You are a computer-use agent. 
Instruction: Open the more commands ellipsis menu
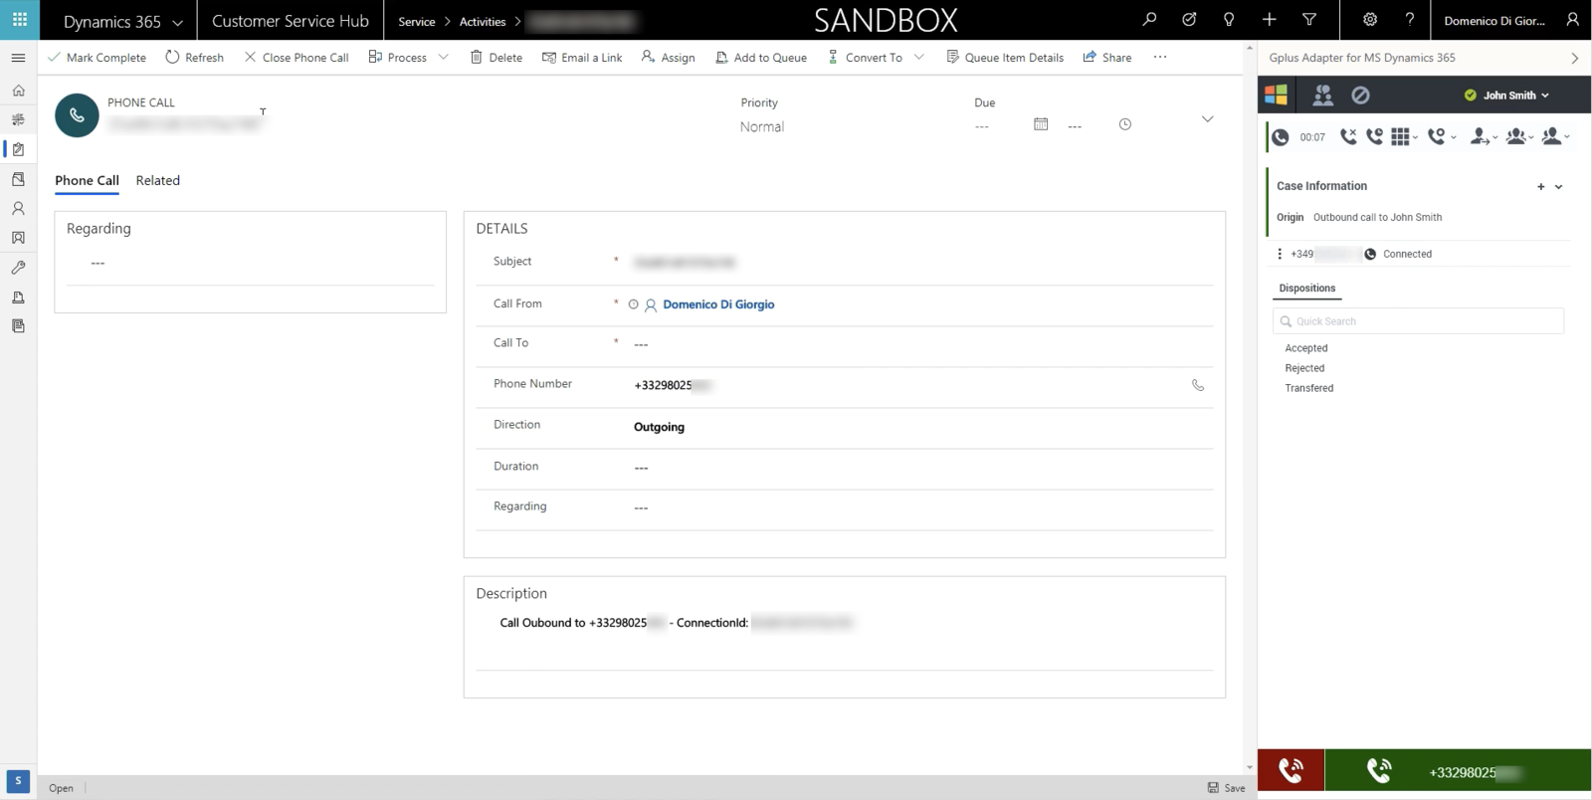coord(1160,57)
